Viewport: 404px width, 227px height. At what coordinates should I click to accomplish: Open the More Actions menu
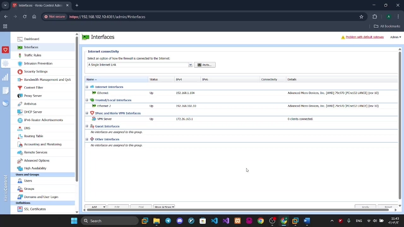coord(164,207)
